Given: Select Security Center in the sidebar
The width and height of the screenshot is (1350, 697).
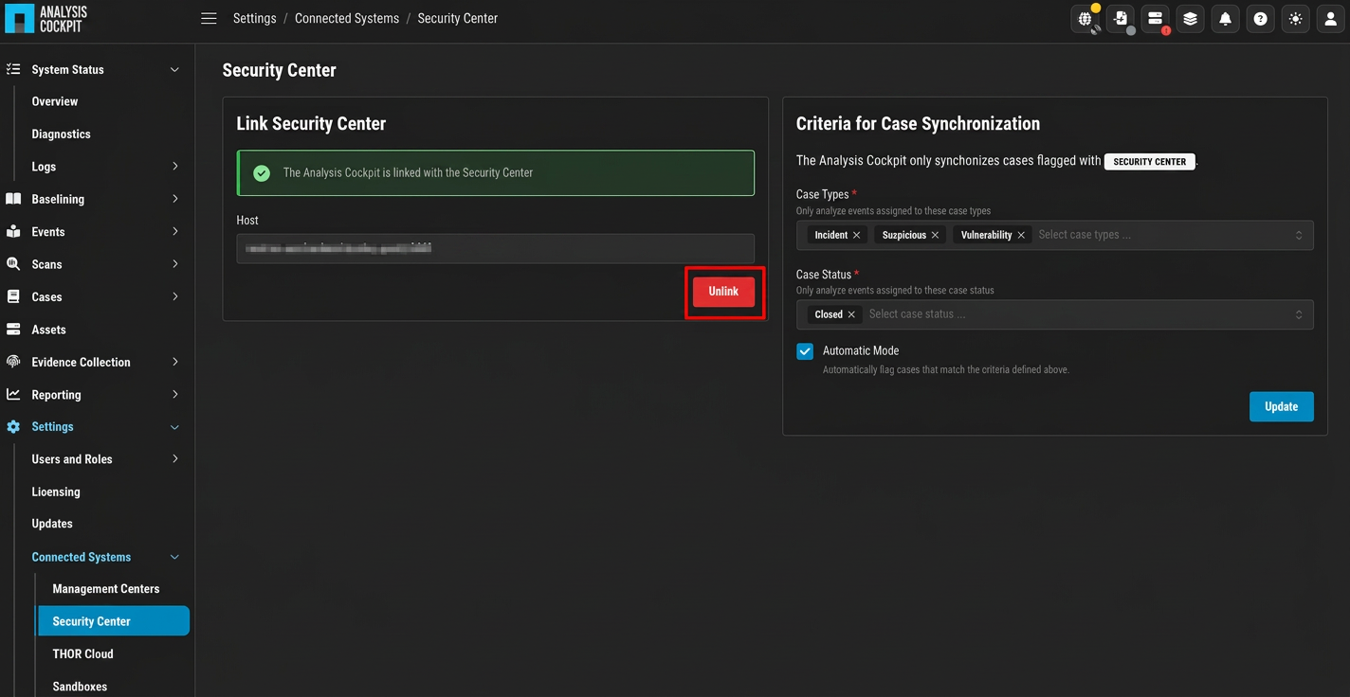Looking at the screenshot, I should [x=114, y=621].
